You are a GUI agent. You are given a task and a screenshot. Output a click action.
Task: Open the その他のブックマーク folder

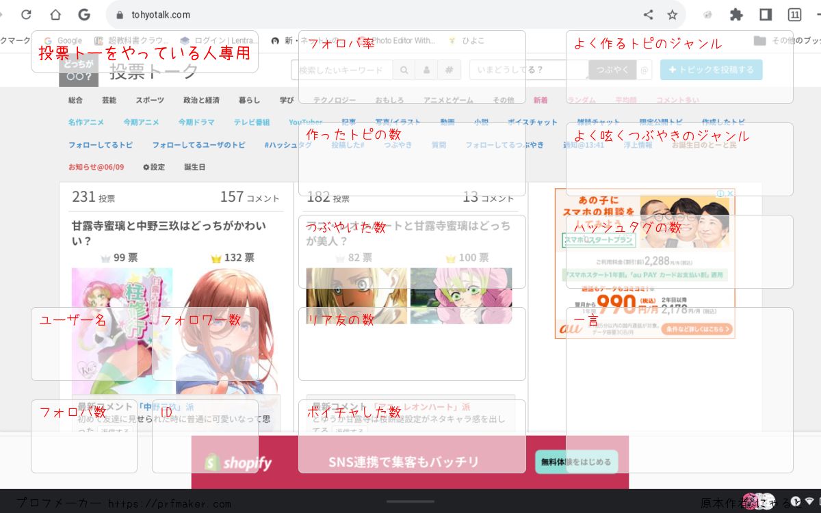(787, 40)
